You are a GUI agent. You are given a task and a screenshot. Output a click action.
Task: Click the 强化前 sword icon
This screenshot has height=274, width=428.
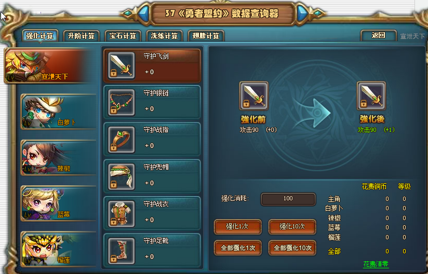[254, 95]
